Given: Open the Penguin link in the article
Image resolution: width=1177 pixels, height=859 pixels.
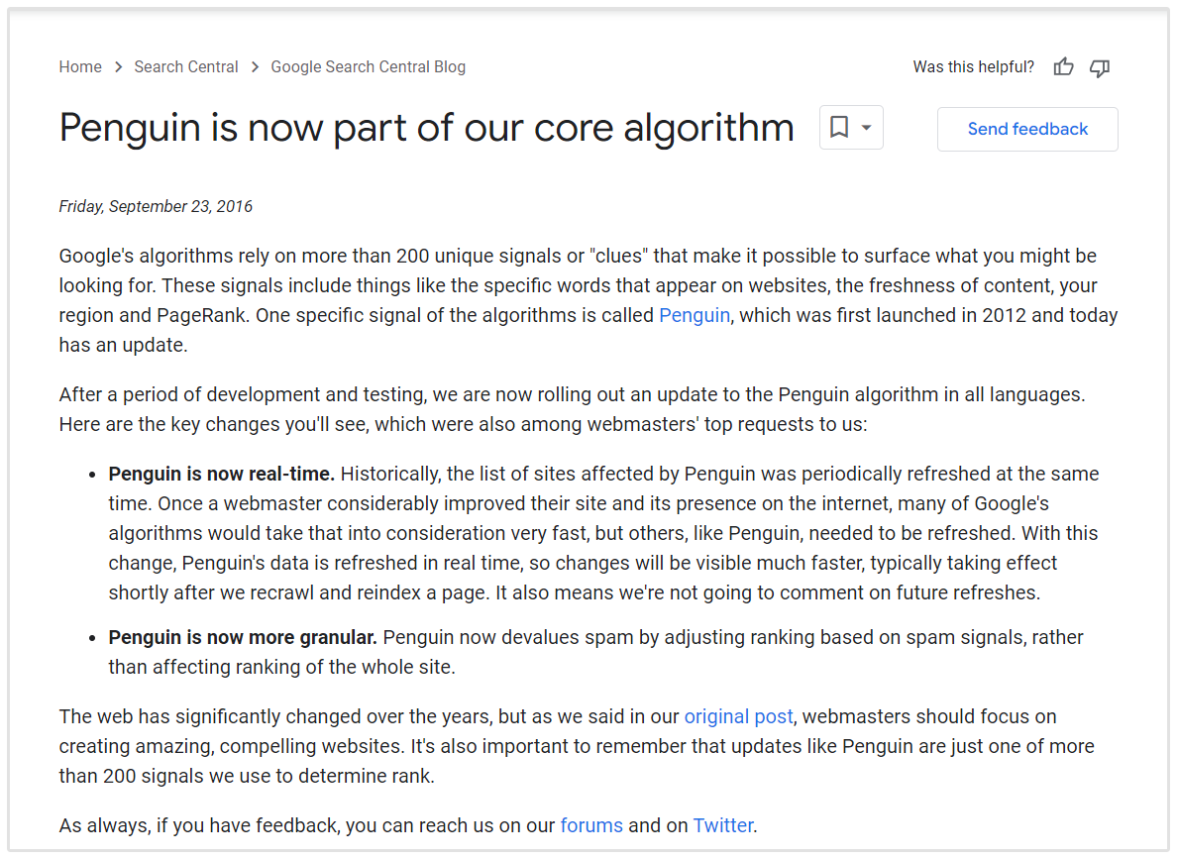Looking at the screenshot, I should [x=694, y=315].
